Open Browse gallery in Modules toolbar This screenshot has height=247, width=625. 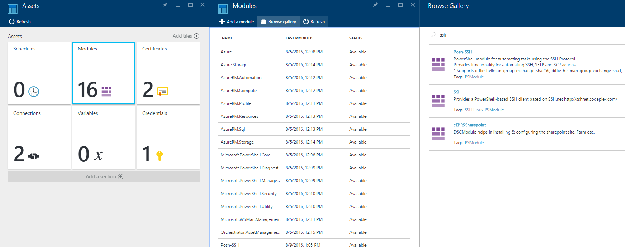pyautogui.click(x=278, y=21)
